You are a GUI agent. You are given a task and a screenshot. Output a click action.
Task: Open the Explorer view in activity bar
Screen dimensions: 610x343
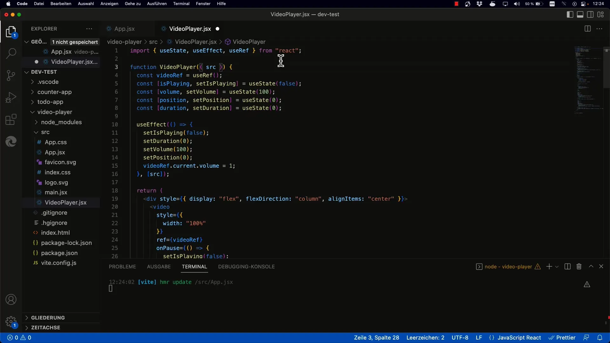(11, 32)
